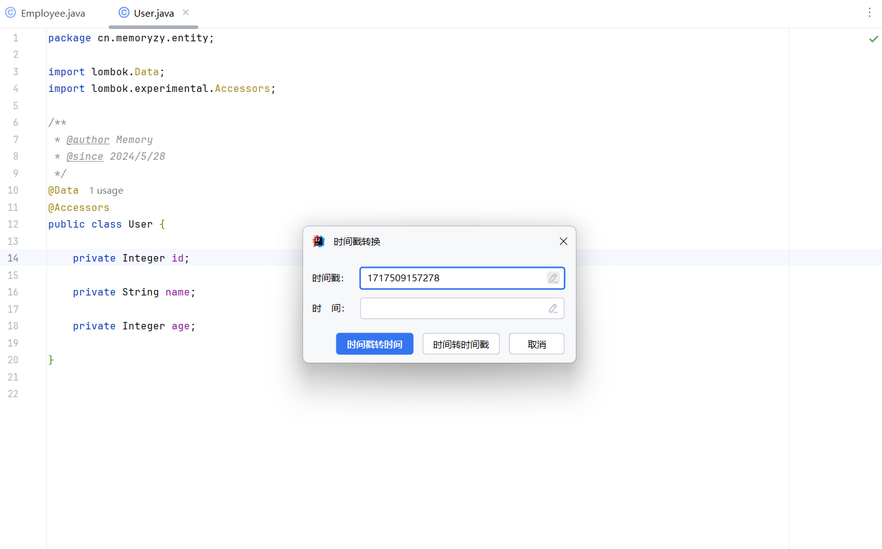Click the IntelliJ logo in dialog title

pyautogui.click(x=318, y=241)
